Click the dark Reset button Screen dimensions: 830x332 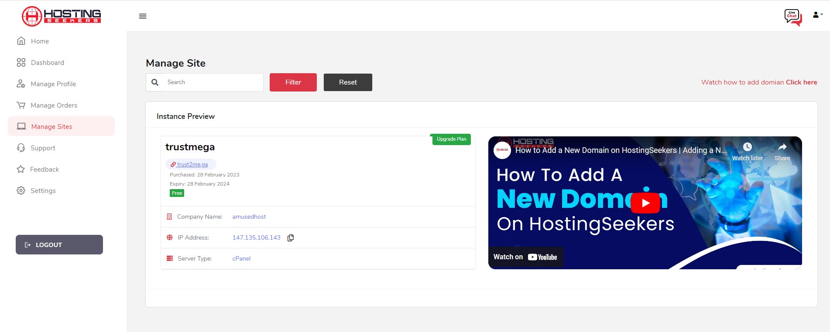tap(348, 82)
